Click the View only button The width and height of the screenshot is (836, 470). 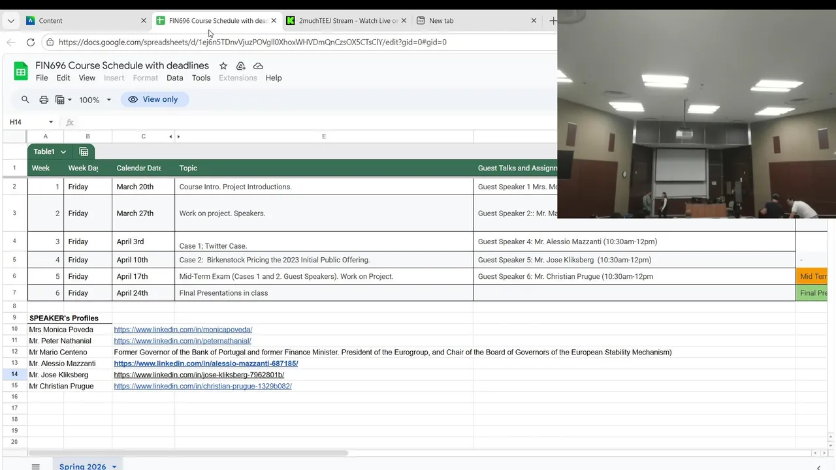click(x=153, y=99)
